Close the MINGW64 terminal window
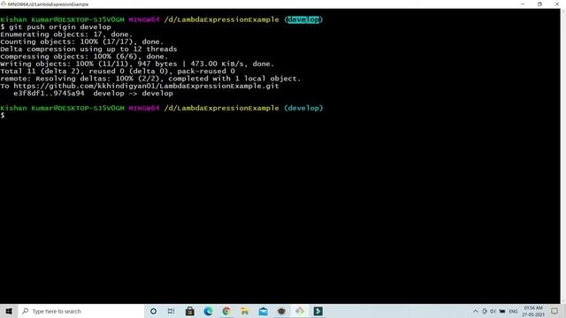The image size is (566, 318). (557, 4)
